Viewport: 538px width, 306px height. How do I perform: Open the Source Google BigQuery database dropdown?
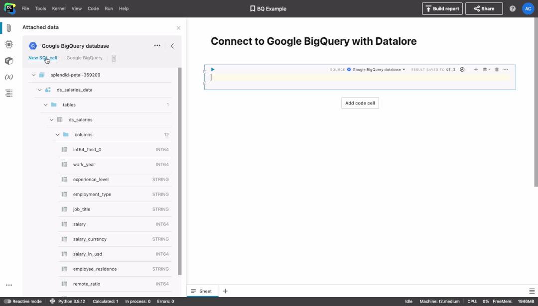[376, 70]
